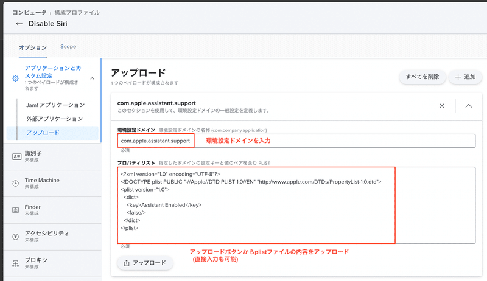Click the 環境設定ドメイン input field
Viewport: 487px width, 281px height.
click(296, 141)
